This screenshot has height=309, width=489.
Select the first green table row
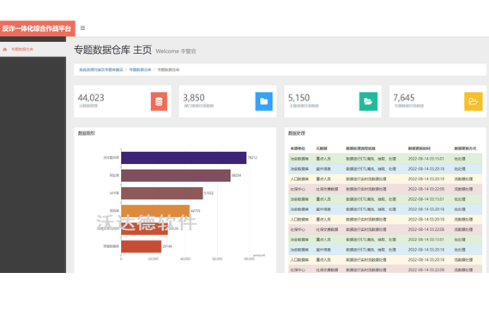385,159
